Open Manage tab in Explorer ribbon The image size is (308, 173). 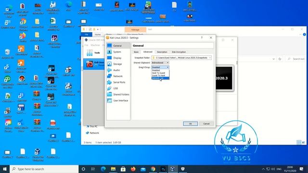tap(135, 30)
